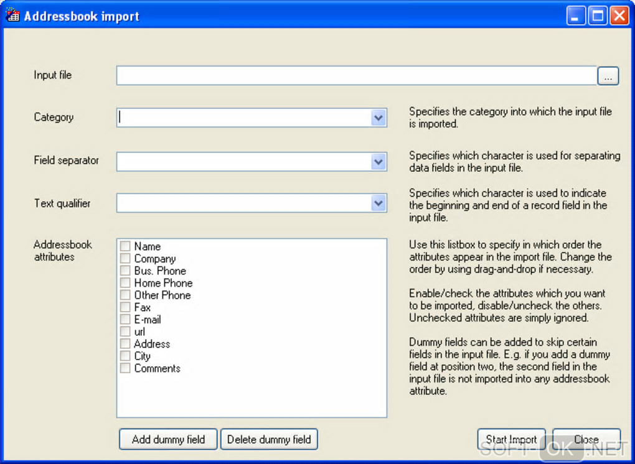
Task: Check the Company attribute
Action: [x=125, y=259]
